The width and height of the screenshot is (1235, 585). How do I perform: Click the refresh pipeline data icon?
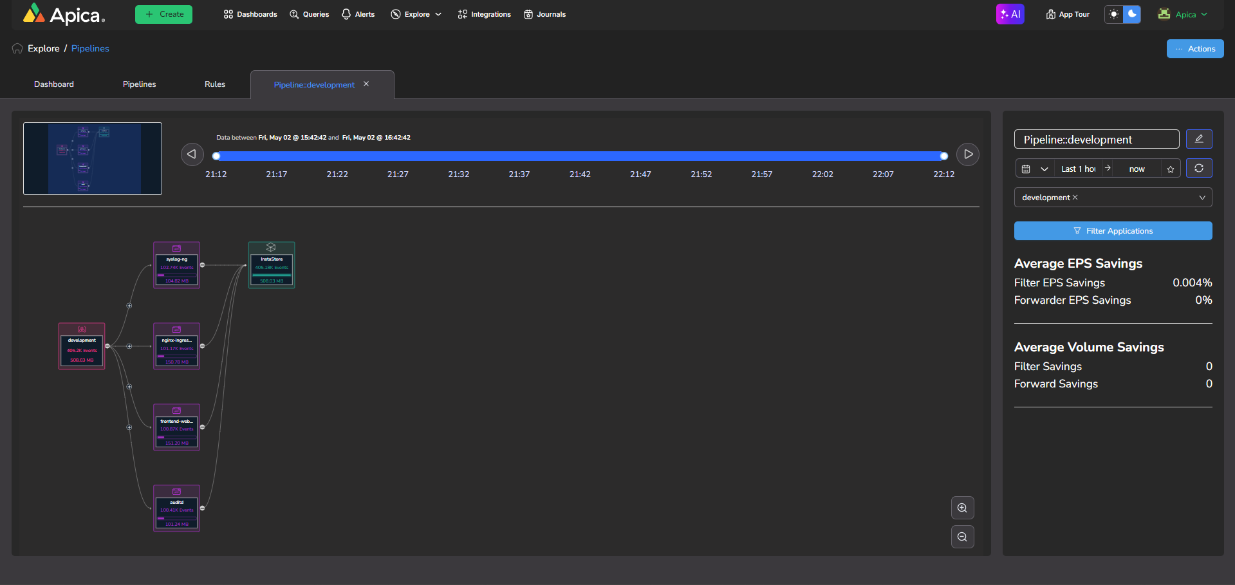(1199, 168)
